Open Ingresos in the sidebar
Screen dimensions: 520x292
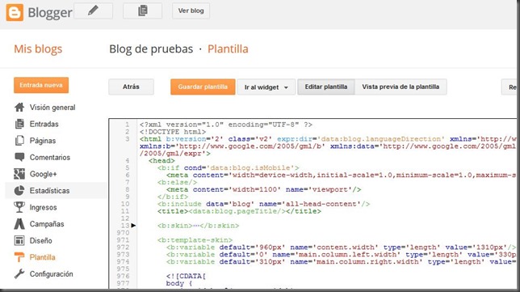(43, 207)
